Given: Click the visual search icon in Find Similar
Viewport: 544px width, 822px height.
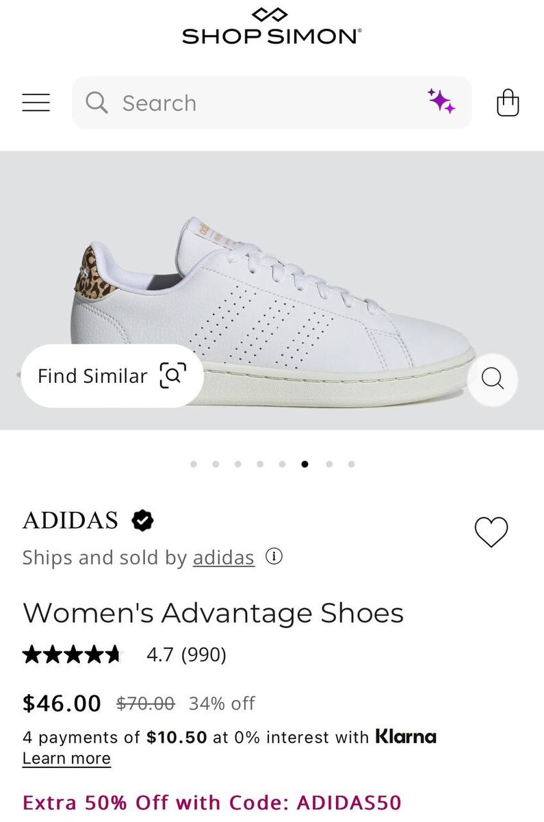Looking at the screenshot, I should pos(172,375).
